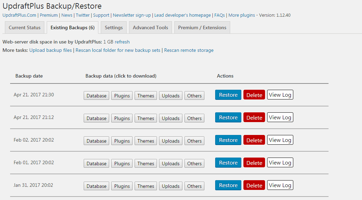Download Database from Feb 01 backup

[96, 163]
